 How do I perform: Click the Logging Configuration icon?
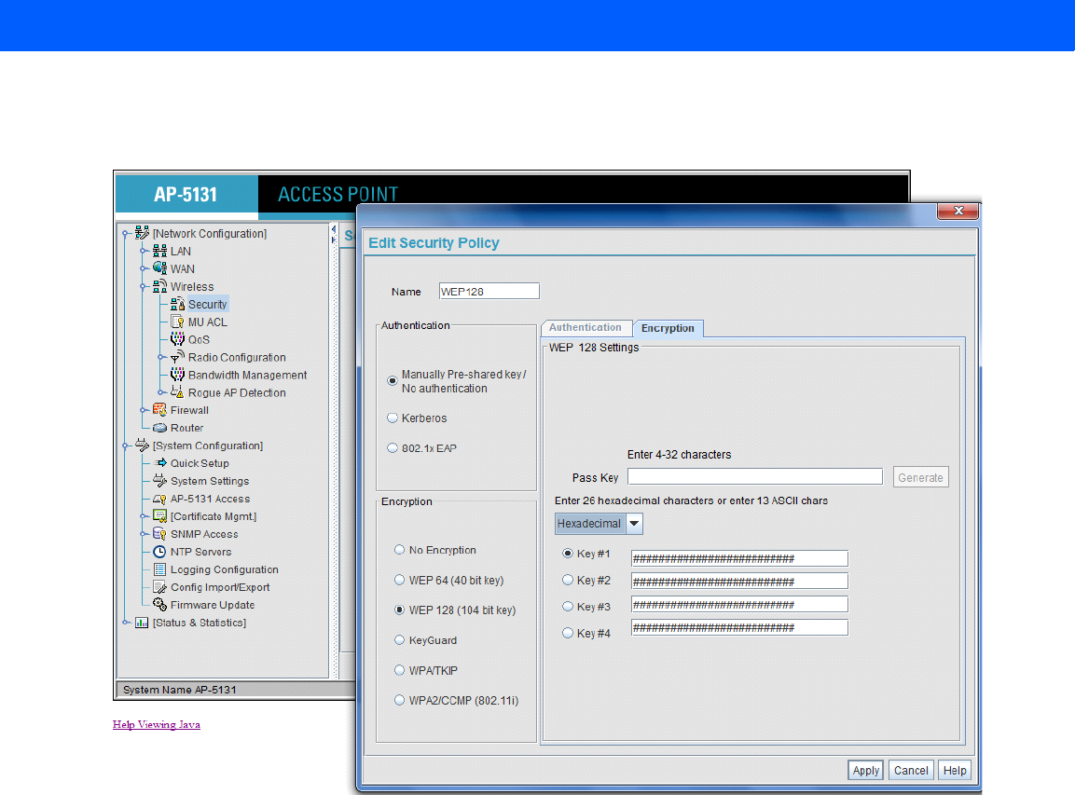159,569
